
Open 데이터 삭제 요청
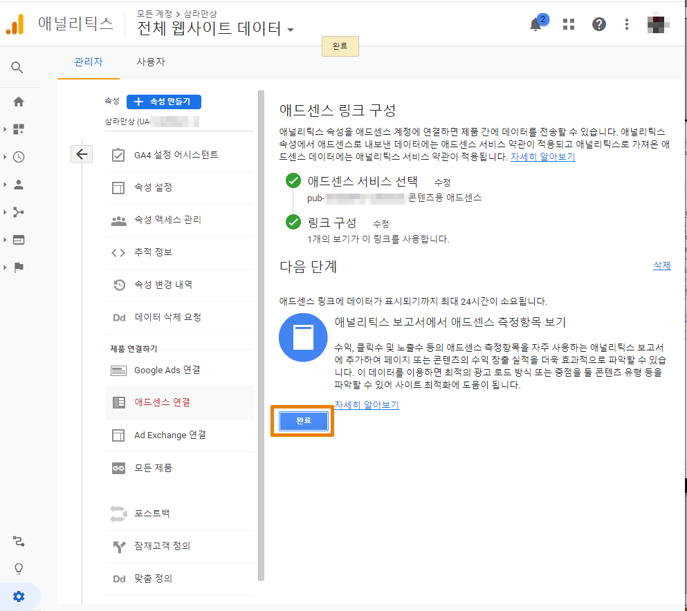point(180,317)
